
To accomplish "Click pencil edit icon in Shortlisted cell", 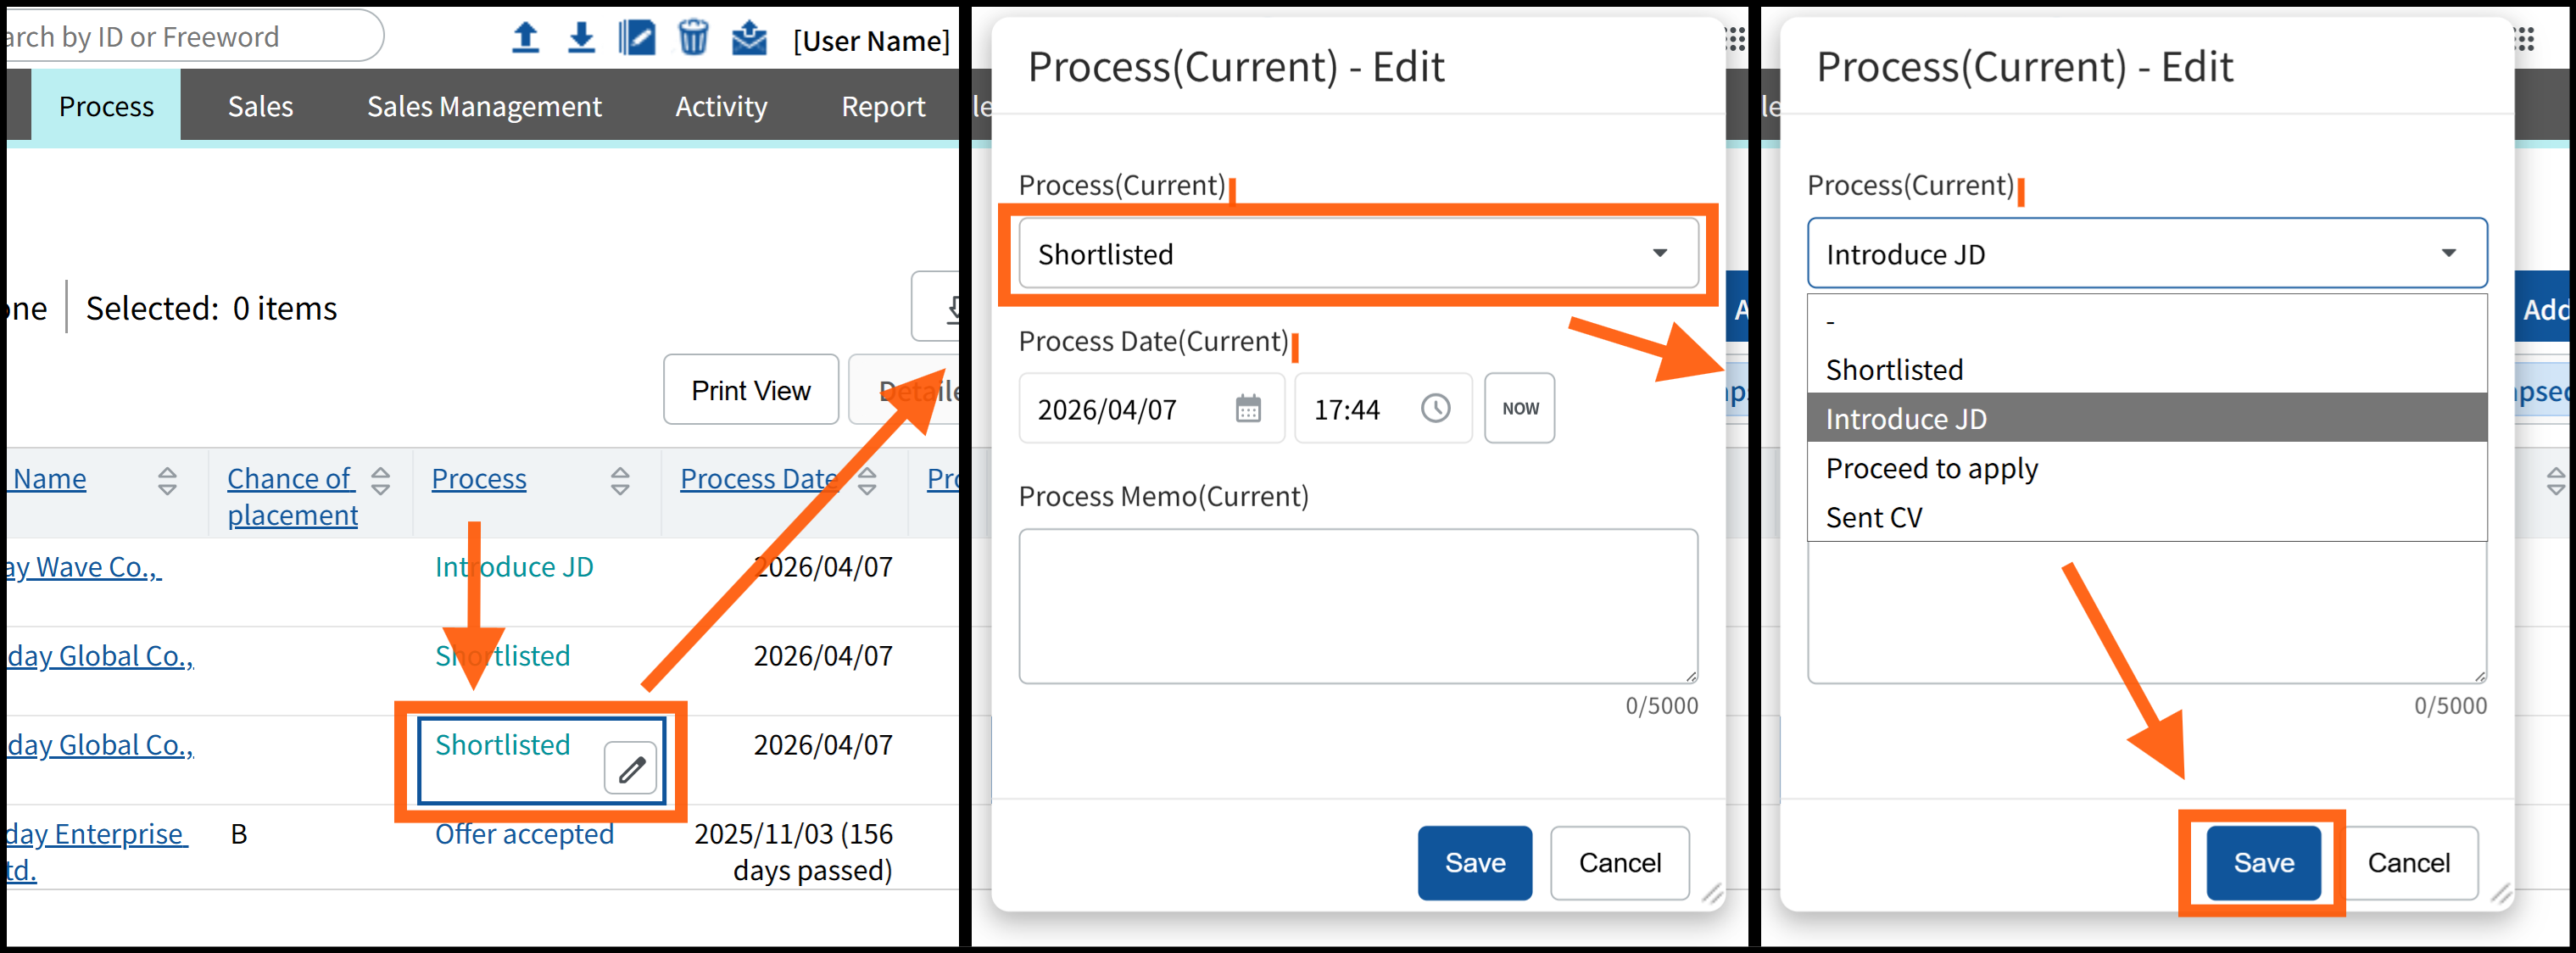I will point(631,768).
